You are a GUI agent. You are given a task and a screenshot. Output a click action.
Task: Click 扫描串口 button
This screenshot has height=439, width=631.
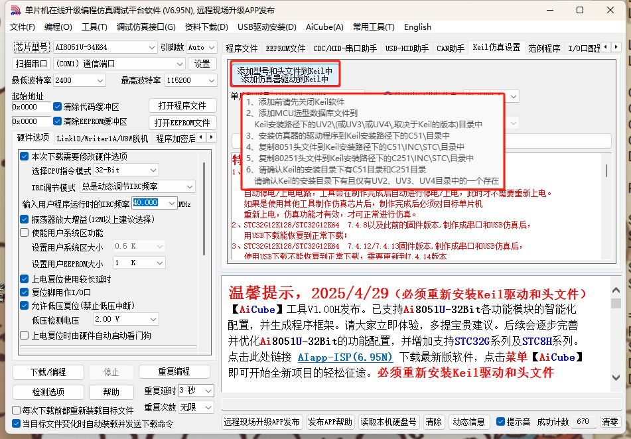click(31, 64)
